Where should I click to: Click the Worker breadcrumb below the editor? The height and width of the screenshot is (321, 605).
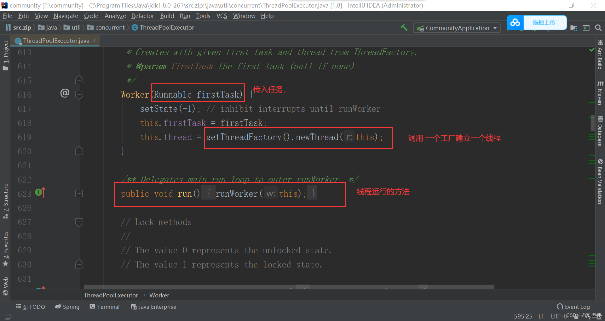pos(159,295)
